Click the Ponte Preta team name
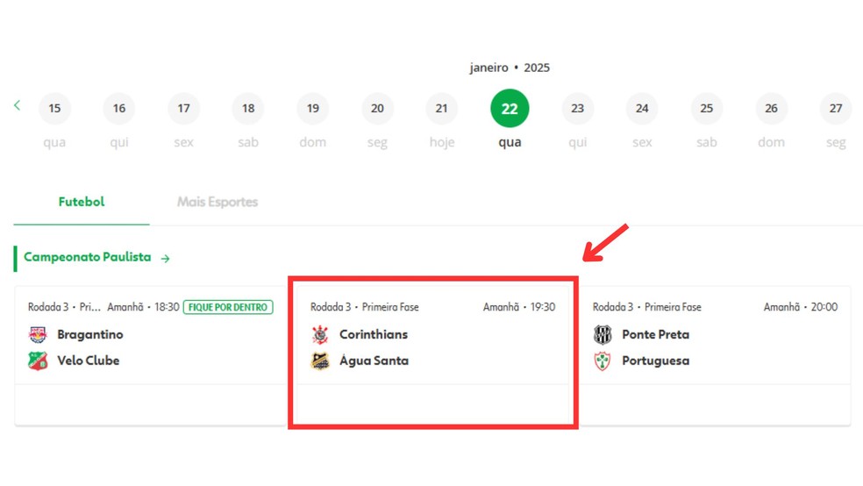The height and width of the screenshot is (486, 863). coord(655,334)
